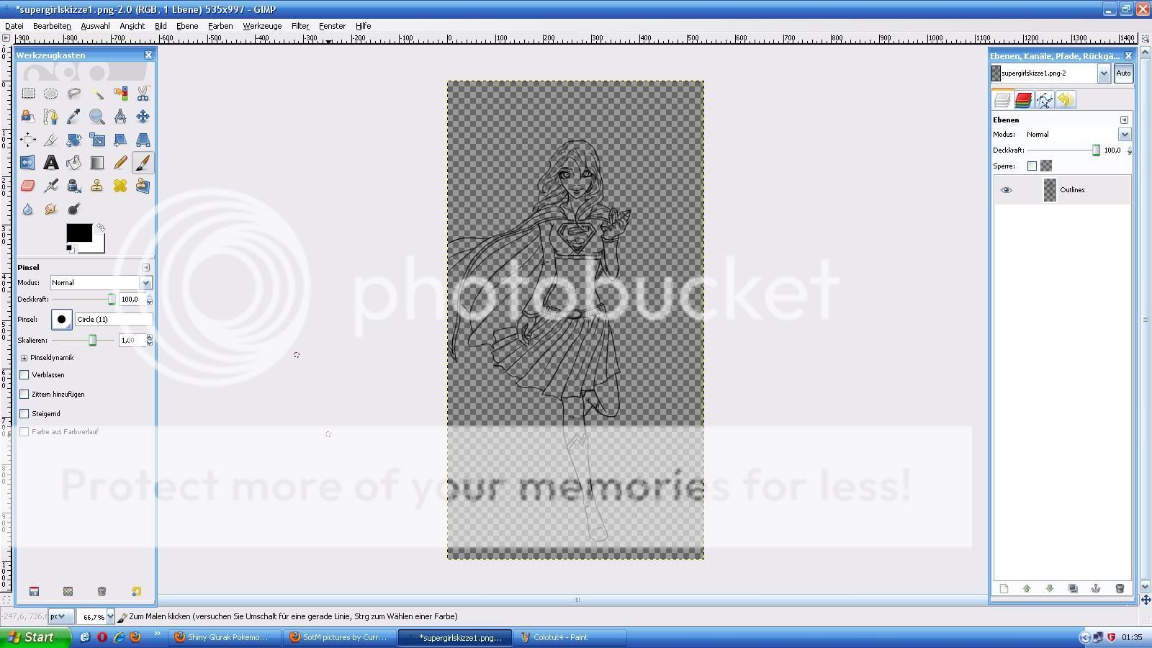Select the Rotate tool
Screen dimensions: 1152x648
[x=73, y=140]
